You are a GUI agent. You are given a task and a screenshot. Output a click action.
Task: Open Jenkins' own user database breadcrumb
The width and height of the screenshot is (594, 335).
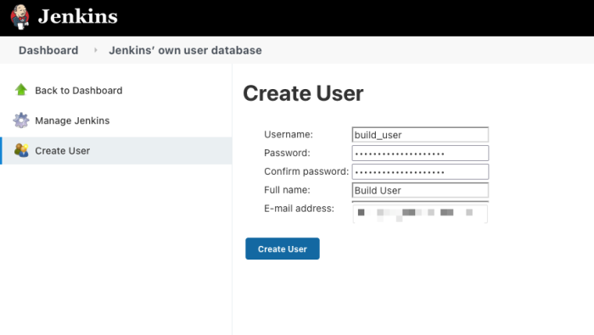tap(185, 50)
